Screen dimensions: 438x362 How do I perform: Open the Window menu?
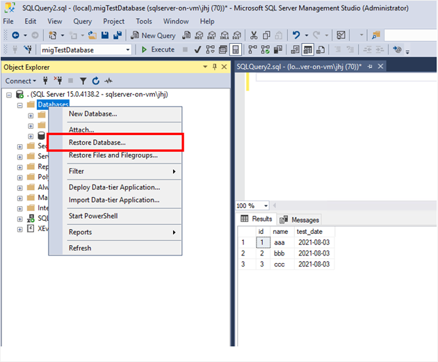point(176,22)
